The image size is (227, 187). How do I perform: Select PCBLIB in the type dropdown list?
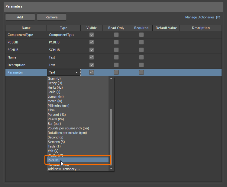pyautogui.click(x=78, y=160)
